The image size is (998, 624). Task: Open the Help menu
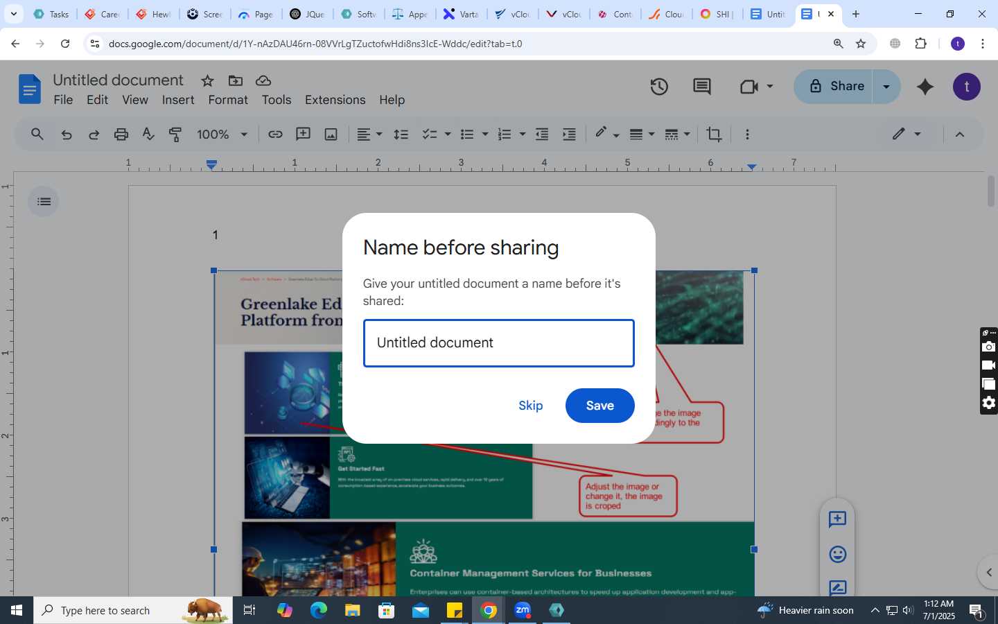pos(392,100)
